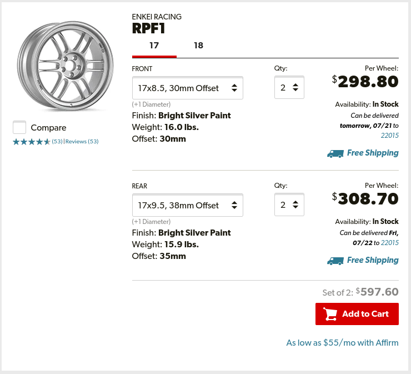The width and height of the screenshot is (411, 374).
Task: Click the rear wheel shipping truck icon
Action: click(x=335, y=261)
